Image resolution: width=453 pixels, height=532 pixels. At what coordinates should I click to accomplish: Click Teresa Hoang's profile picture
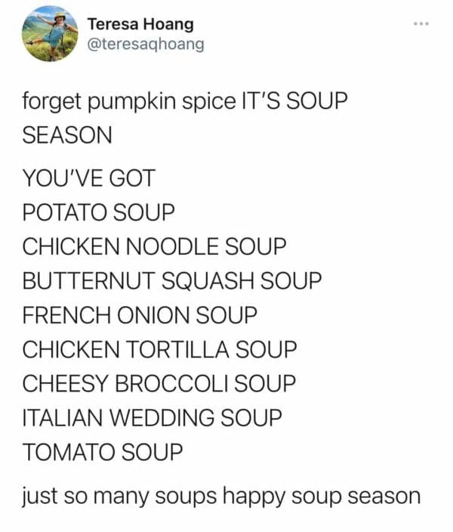51,34
